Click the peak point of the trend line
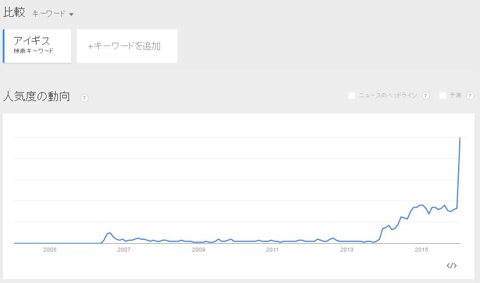Viewport: 480px width, 283px height. click(x=460, y=138)
